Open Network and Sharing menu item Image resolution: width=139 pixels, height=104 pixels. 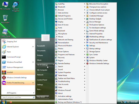[x=70, y=40]
